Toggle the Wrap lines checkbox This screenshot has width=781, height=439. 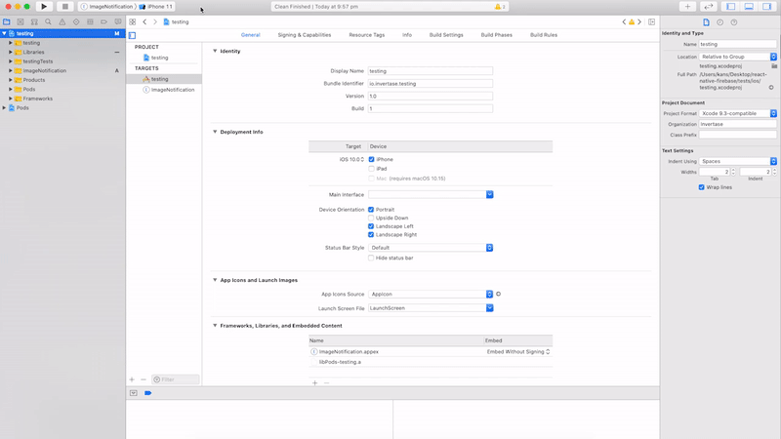pos(701,187)
